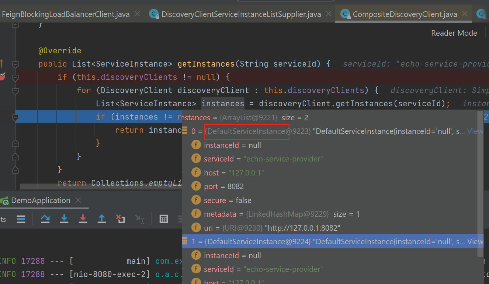Click the popup's vertical scrollbar

pos(480,184)
